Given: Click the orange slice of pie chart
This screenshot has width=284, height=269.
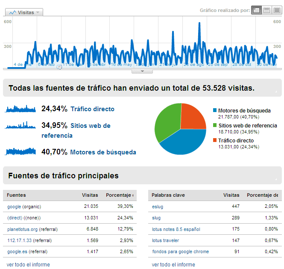Looking at the screenshot, I should coord(192,117).
